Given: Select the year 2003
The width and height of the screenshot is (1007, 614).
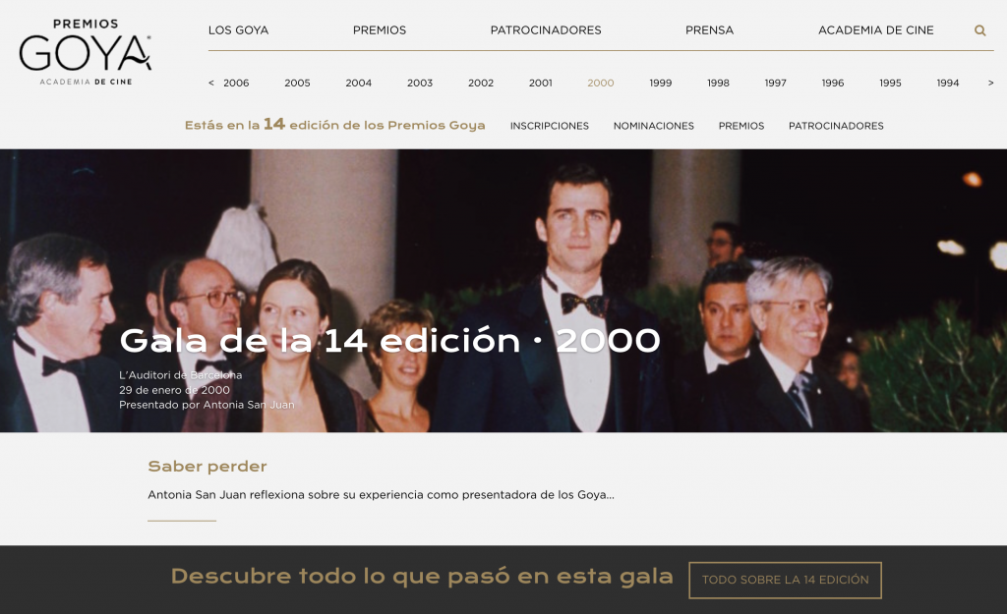Looking at the screenshot, I should 420,84.
